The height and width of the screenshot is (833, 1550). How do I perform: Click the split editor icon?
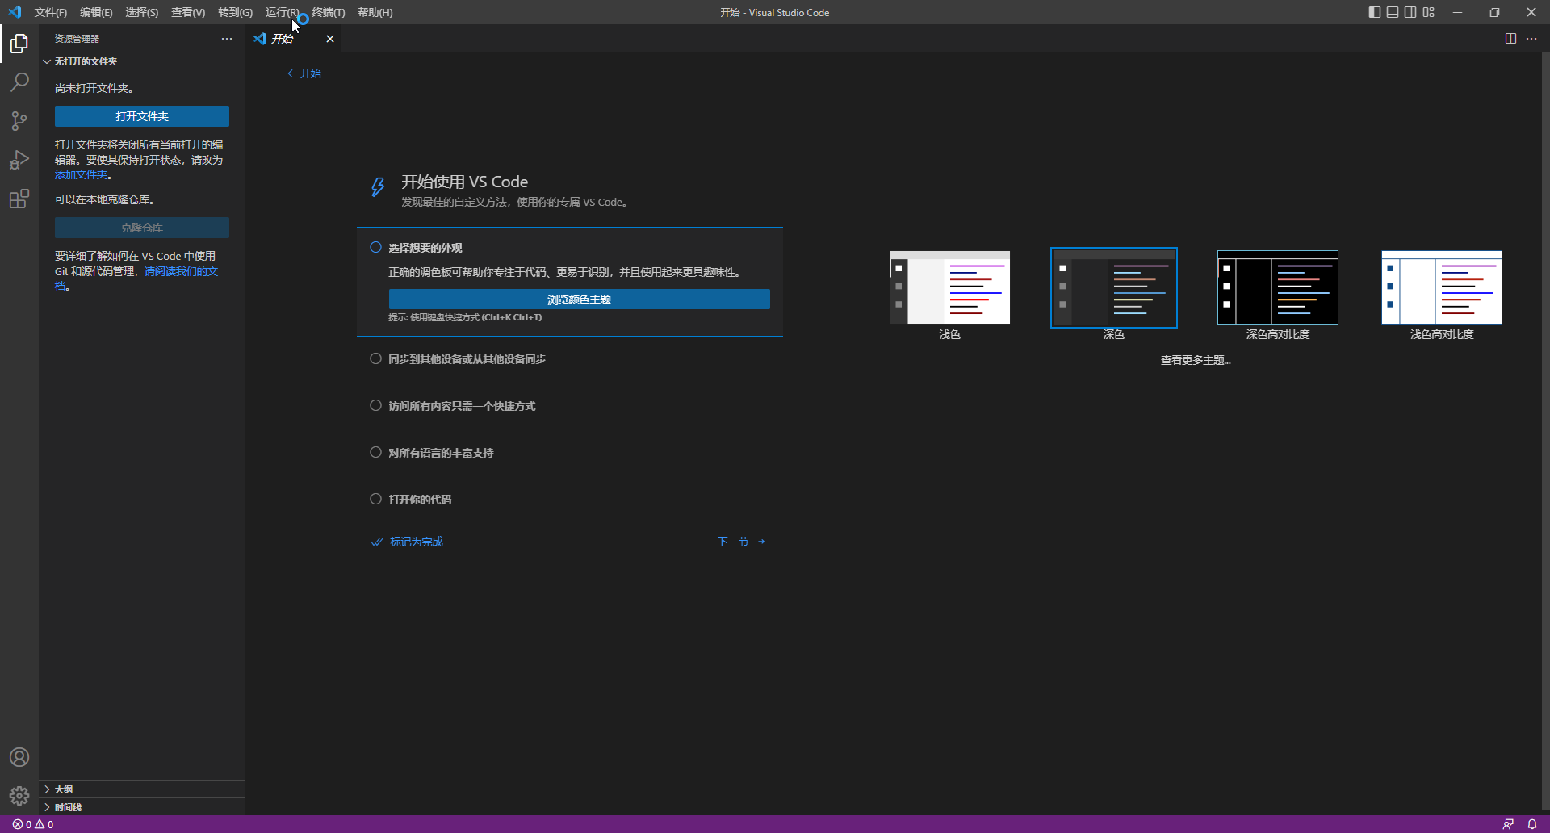(x=1510, y=39)
